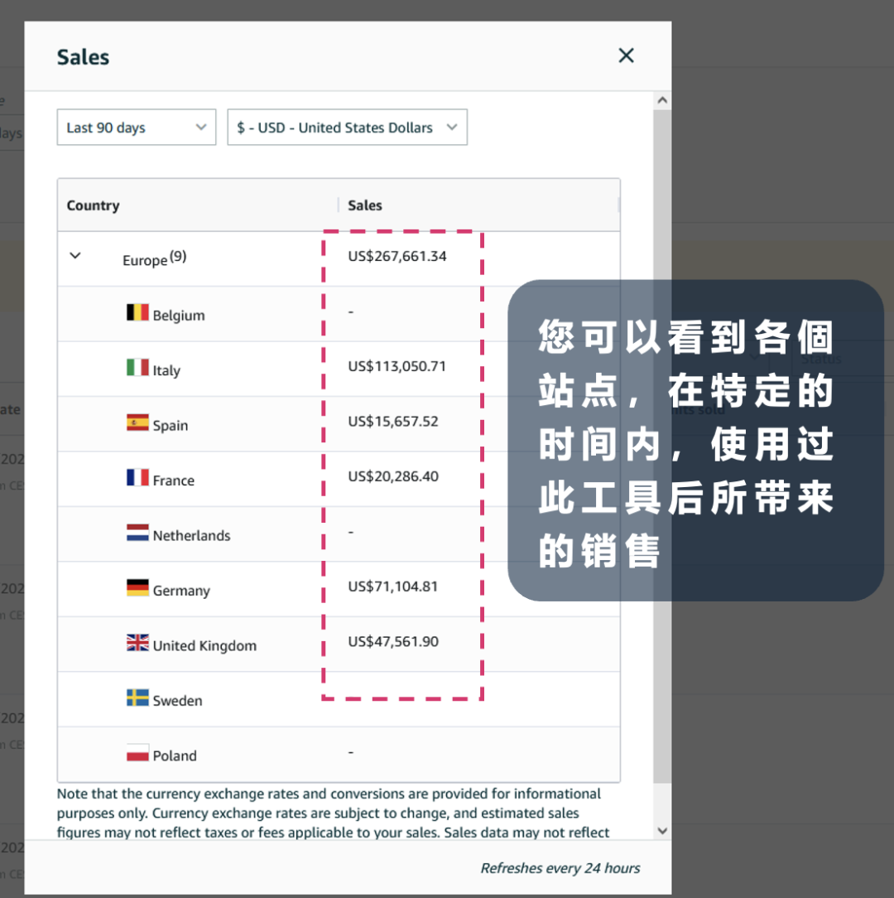The width and height of the screenshot is (894, 898).
Task: Select the Country column header
Action: tap(93, 205)
